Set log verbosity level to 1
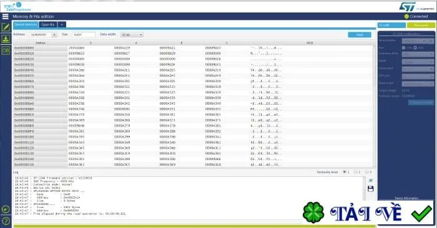 click(x=345, y=172)
